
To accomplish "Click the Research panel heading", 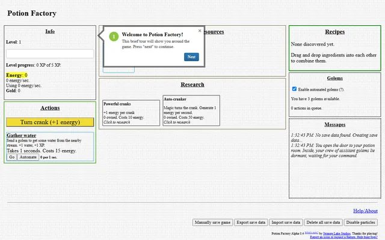I will 192,85.
